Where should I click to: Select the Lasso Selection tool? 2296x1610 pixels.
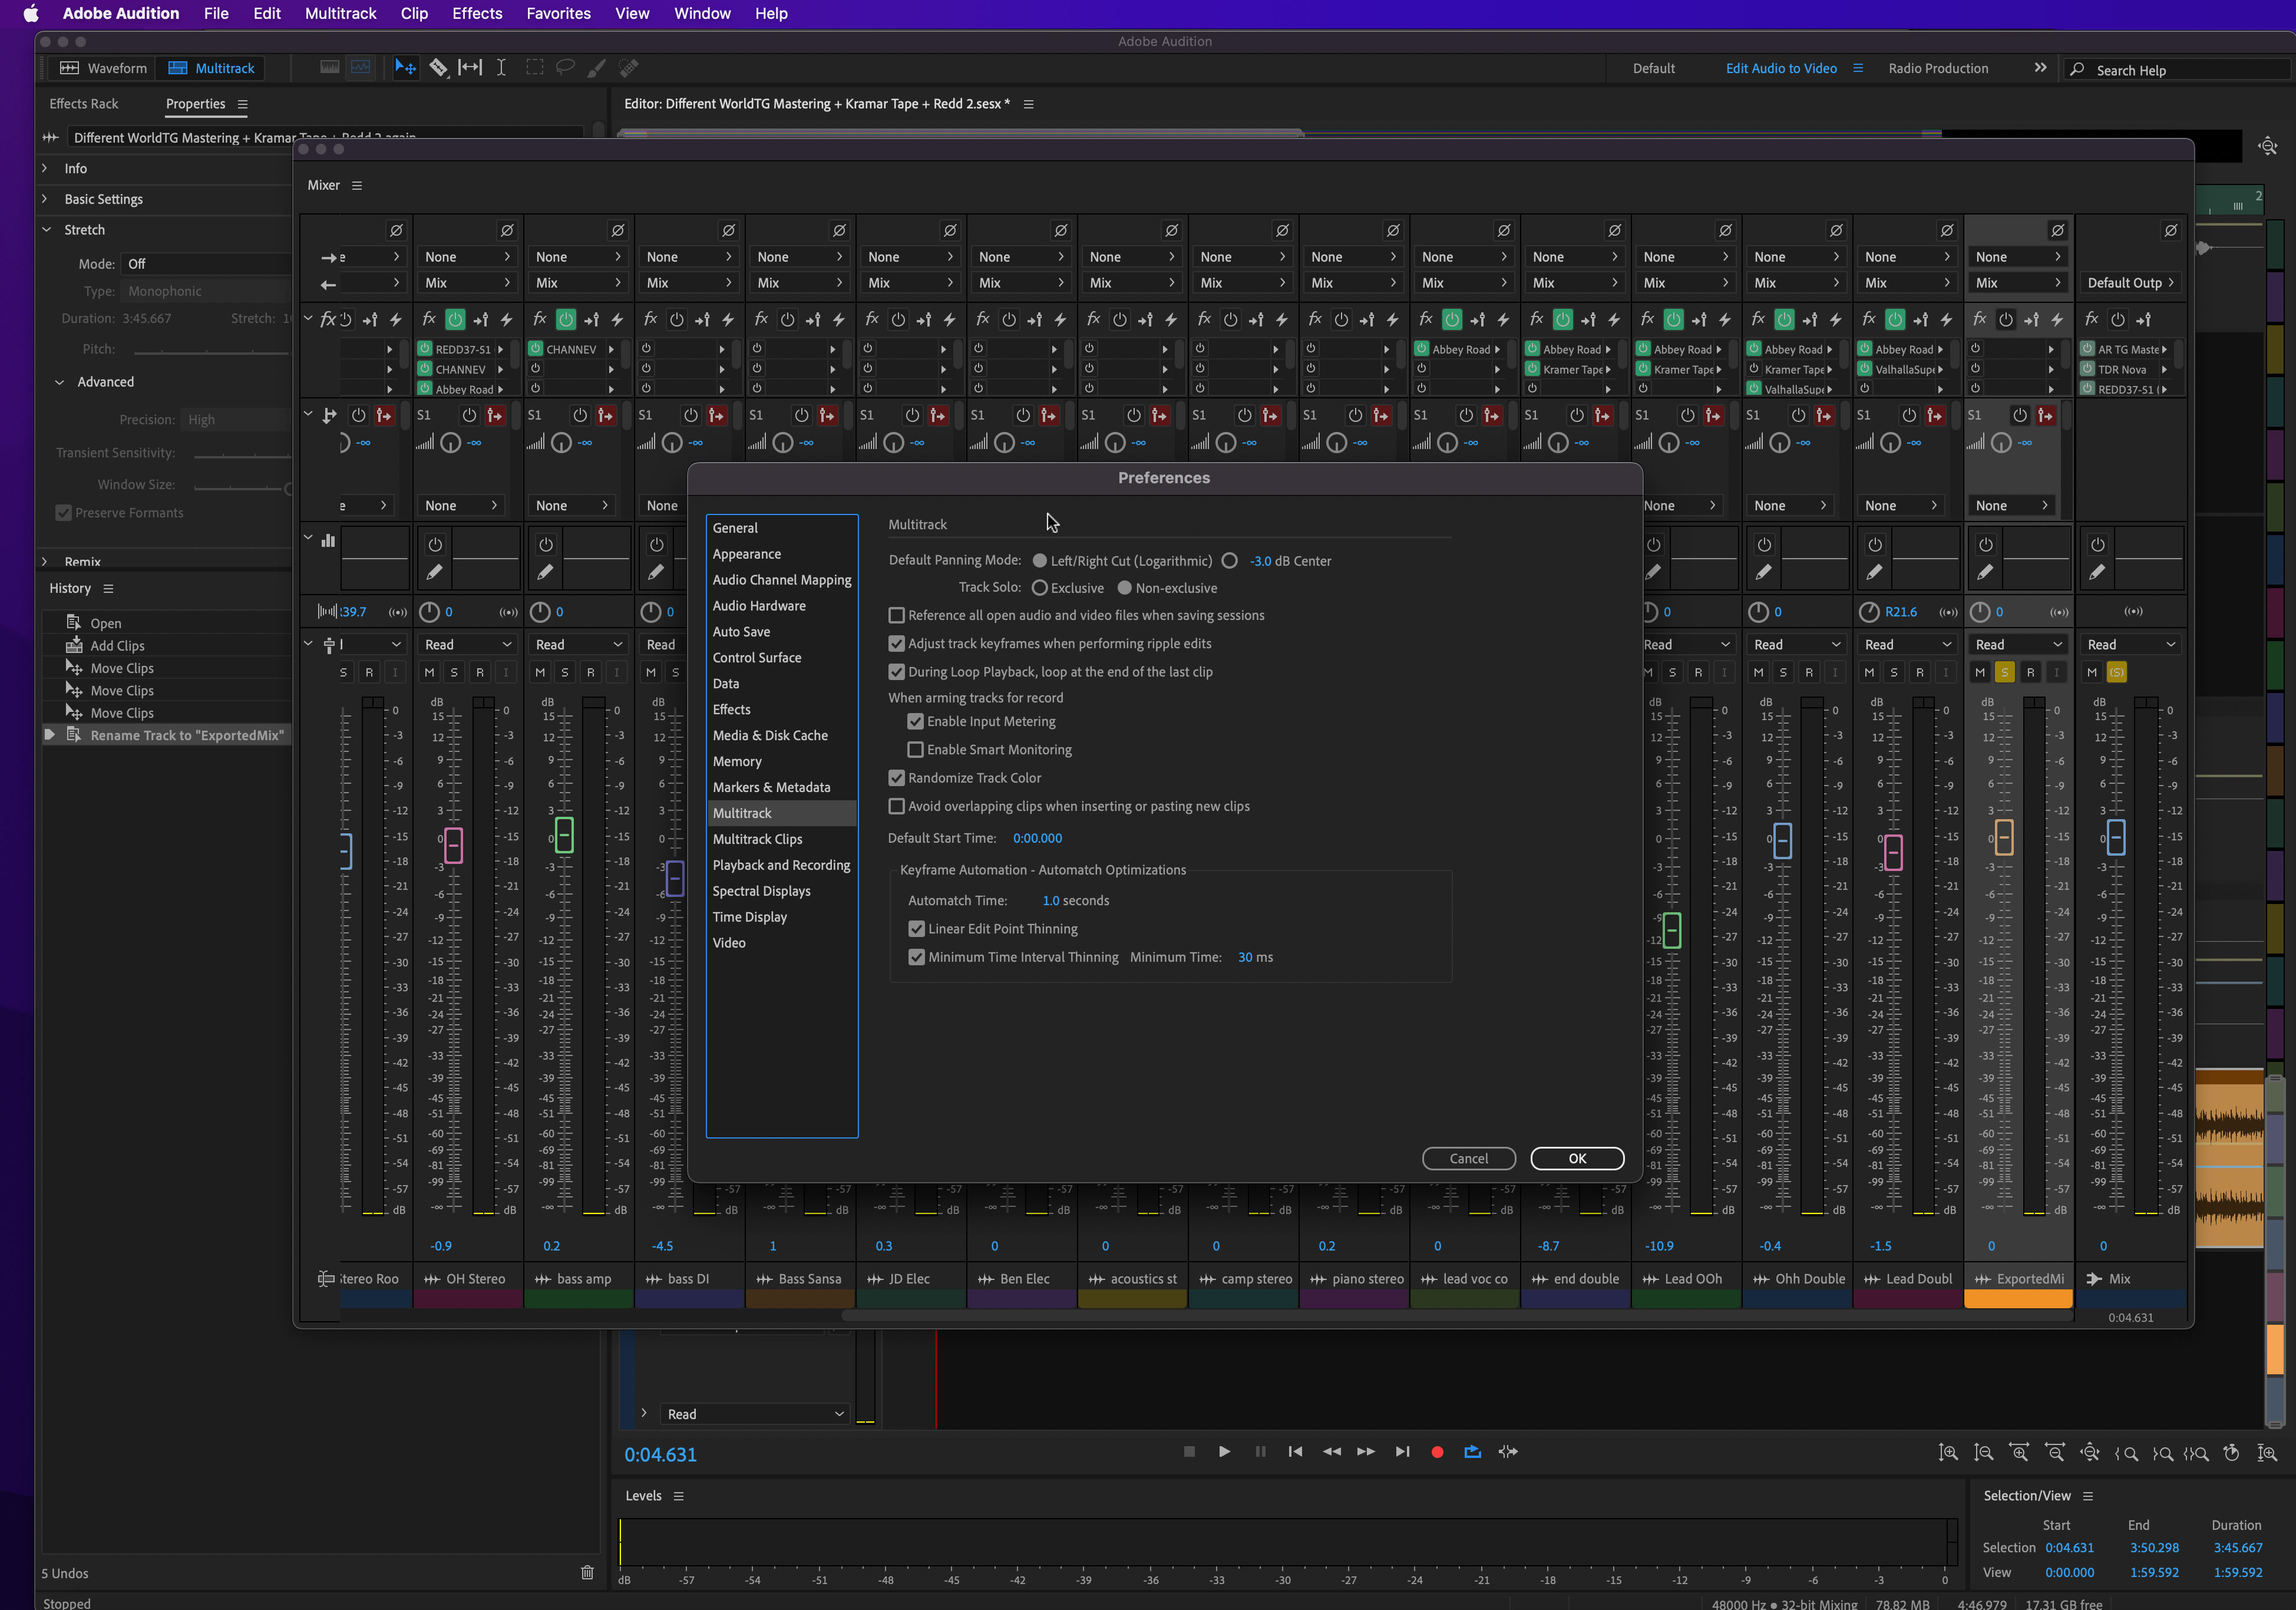coord(565,67)
